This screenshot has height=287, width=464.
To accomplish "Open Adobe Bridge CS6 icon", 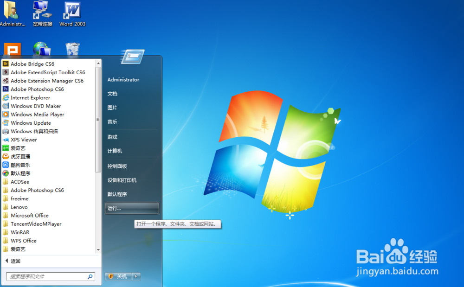I will 6,64.
